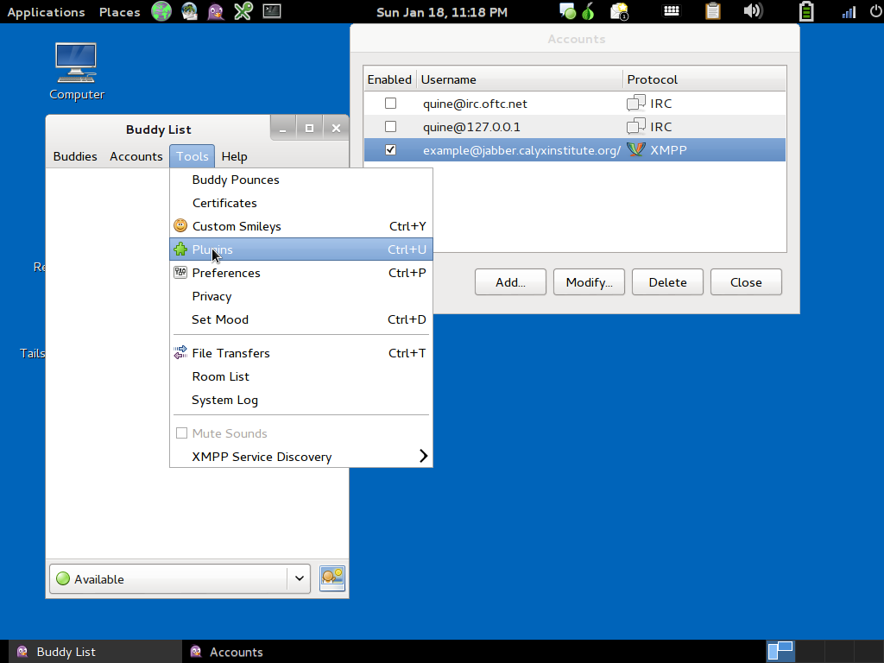Open the Buddies menu

tap(75, 156)
